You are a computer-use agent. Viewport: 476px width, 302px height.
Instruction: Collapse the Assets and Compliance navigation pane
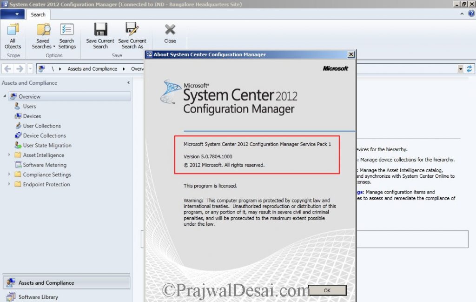point(128,83)
